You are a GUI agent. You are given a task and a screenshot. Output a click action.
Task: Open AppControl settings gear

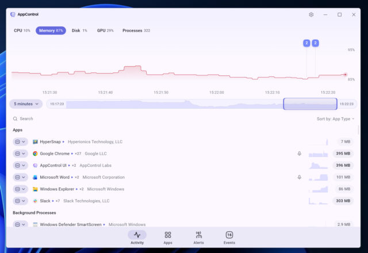click(311, 14)
